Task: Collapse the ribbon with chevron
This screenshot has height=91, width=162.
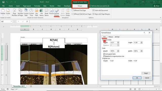Action: [x=160, y=18]
